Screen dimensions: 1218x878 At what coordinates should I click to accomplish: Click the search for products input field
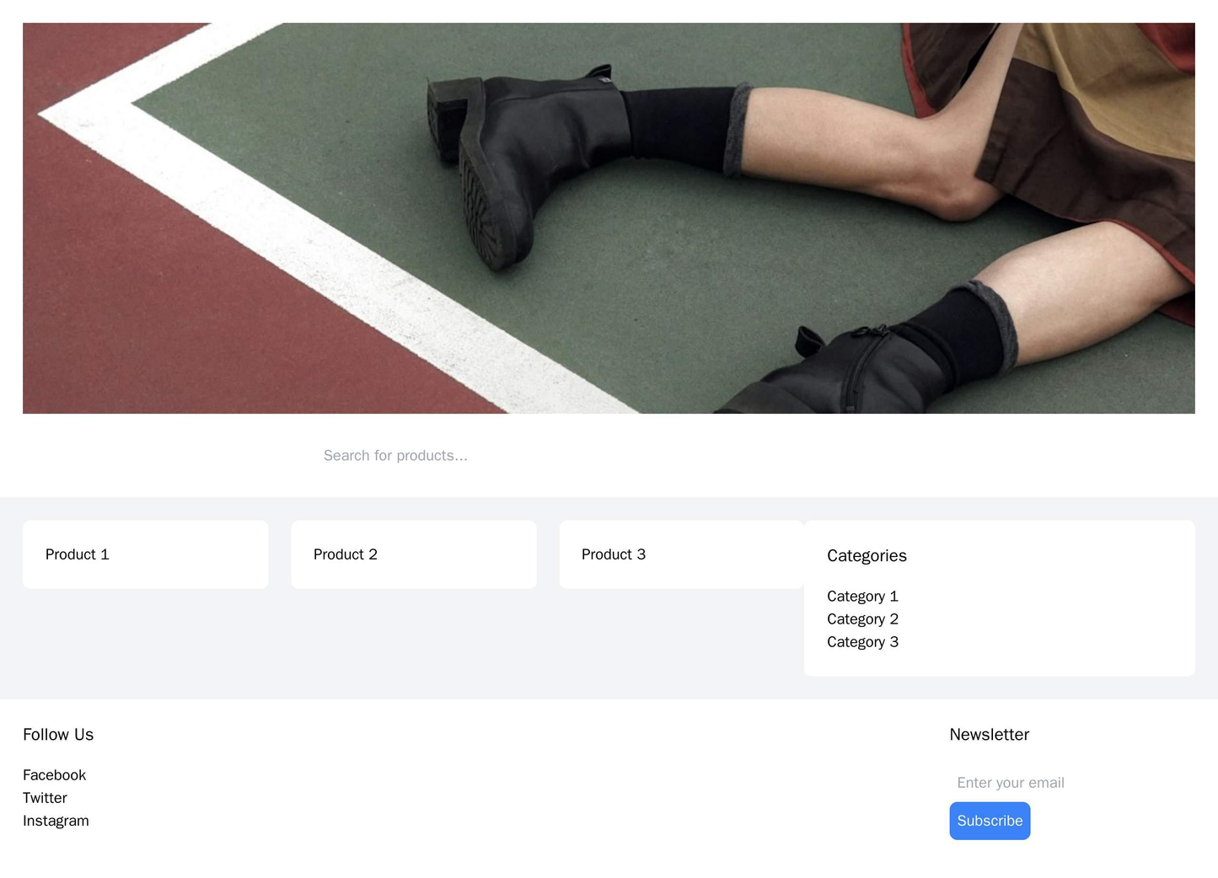[x=609, y=456]
